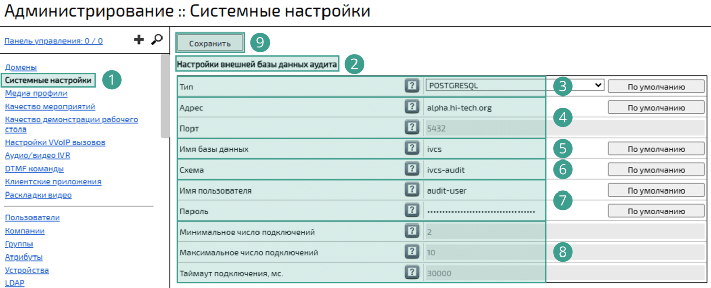Expand the POSTGRESQL type dropdown
The image size is (711, 288).
pos(514,86)
